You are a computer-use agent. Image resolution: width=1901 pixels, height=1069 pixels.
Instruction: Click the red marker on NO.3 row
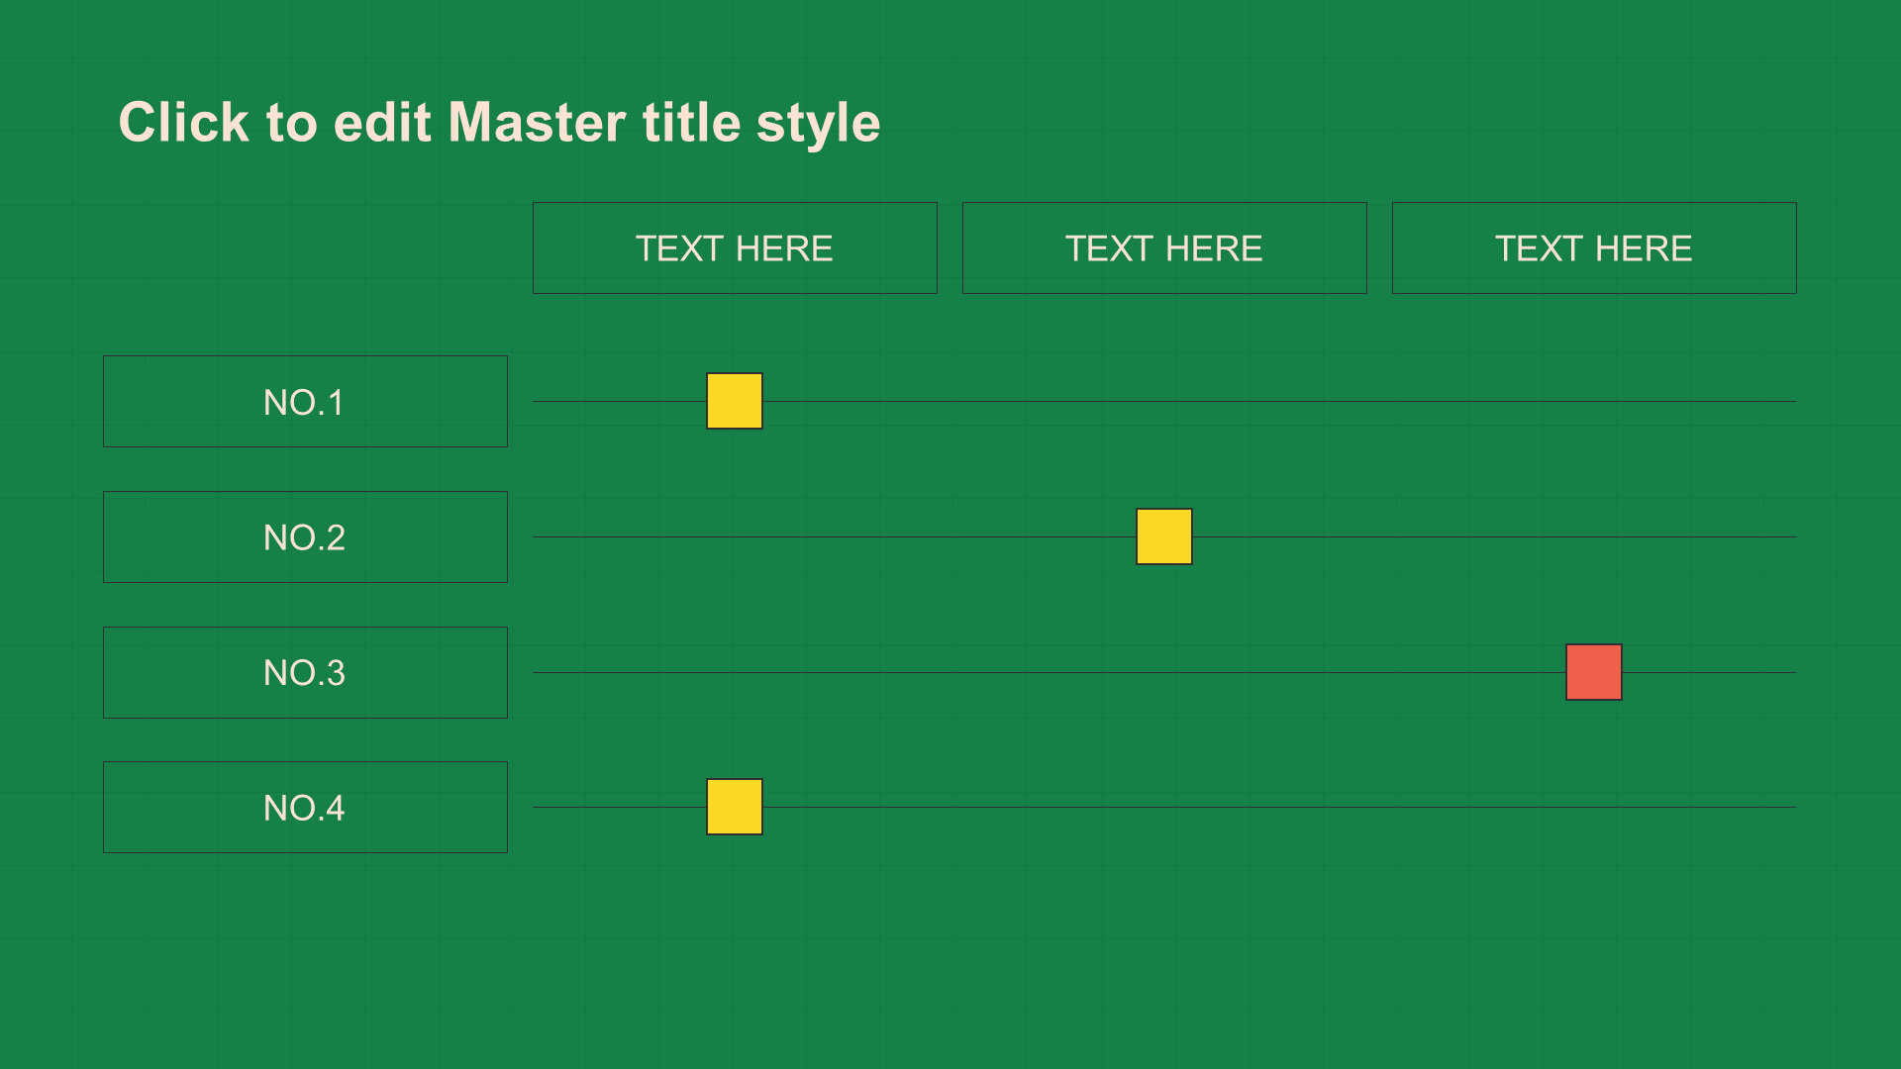[x=1594, y=672]
